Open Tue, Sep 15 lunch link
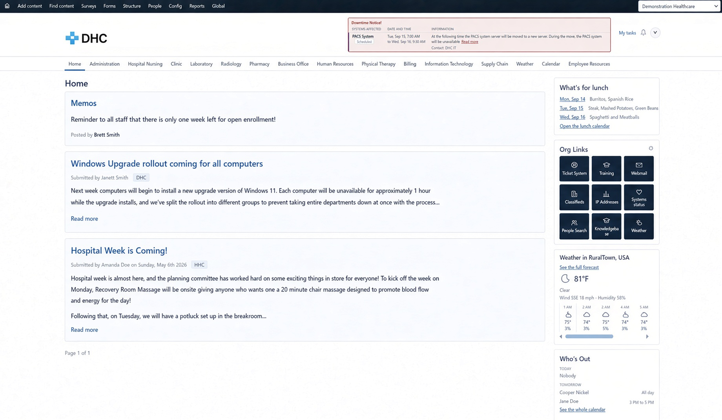 pos(571,108)
